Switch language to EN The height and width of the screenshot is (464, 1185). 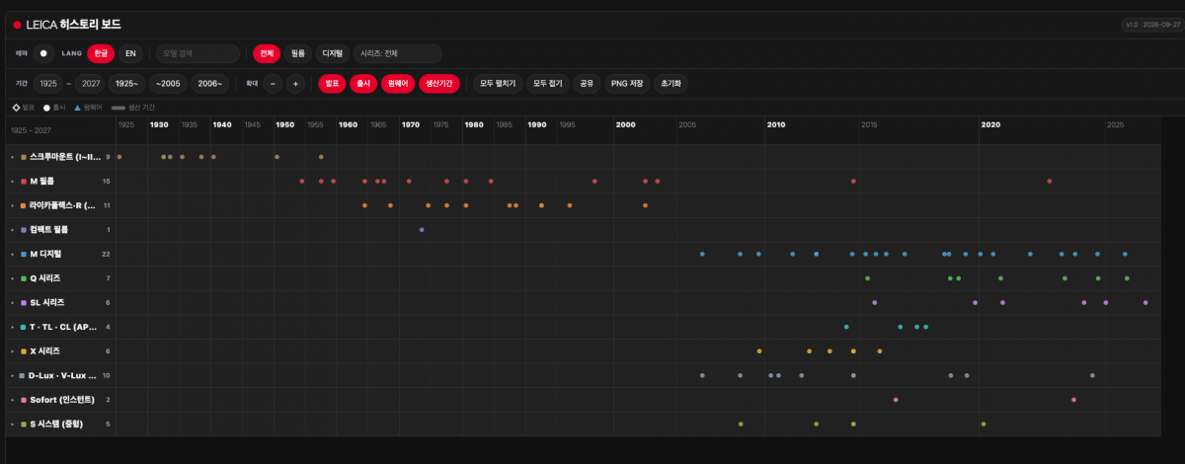130,53
